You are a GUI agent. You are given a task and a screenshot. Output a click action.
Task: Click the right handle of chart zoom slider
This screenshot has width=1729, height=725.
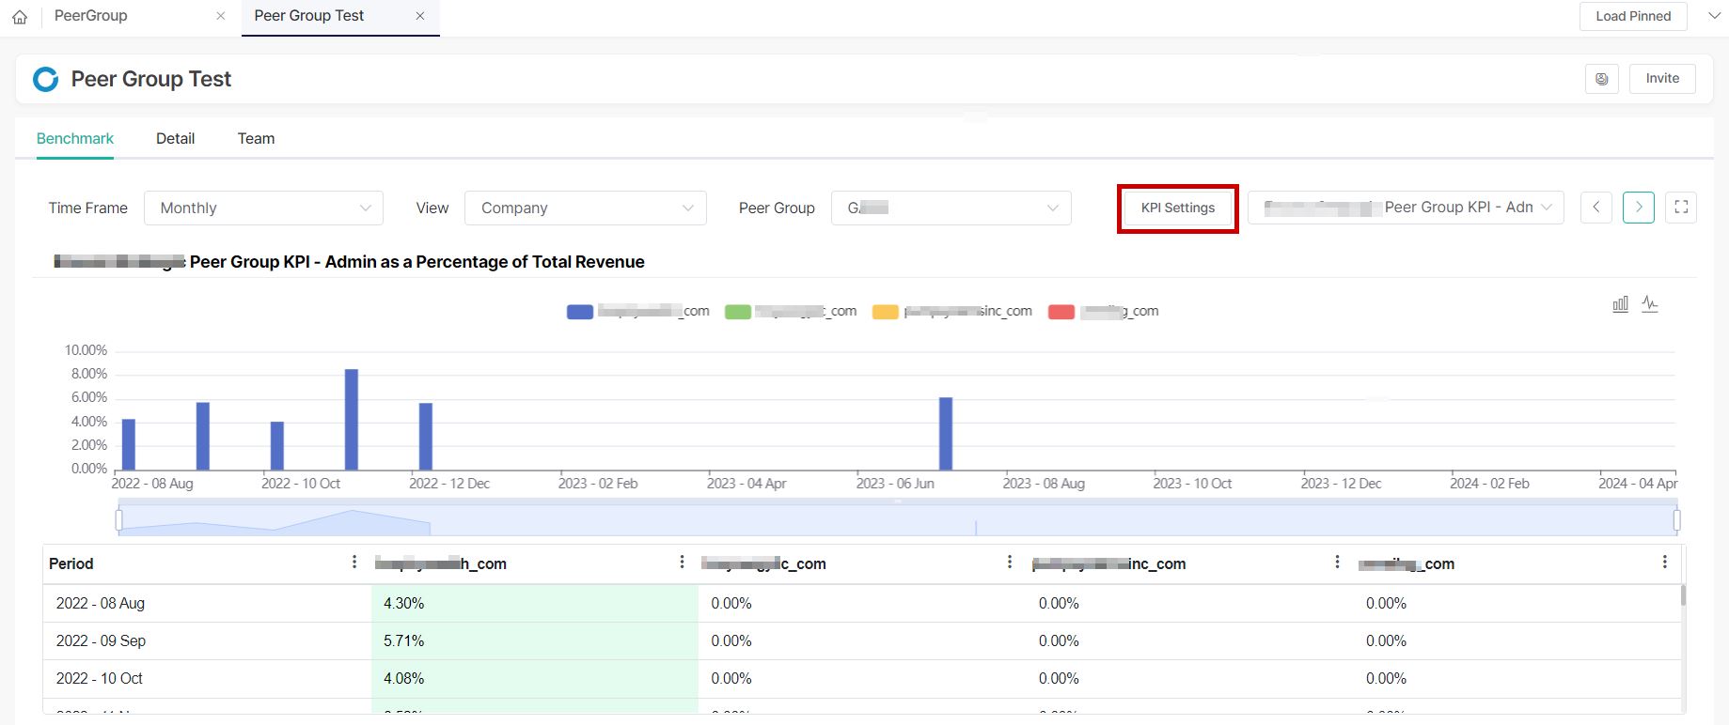pos(1676,520)
